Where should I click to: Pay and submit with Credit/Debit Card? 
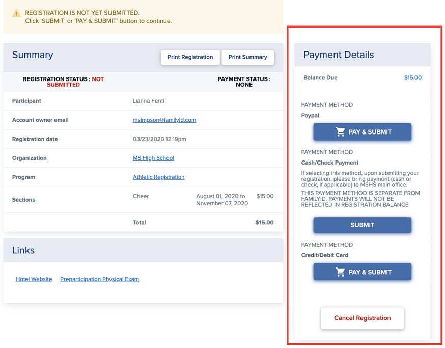coord(363,272)
